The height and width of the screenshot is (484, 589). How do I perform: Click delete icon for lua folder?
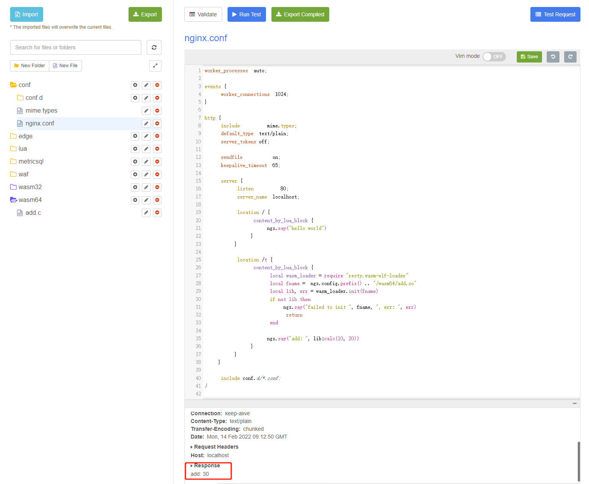(x=157, y=149)
